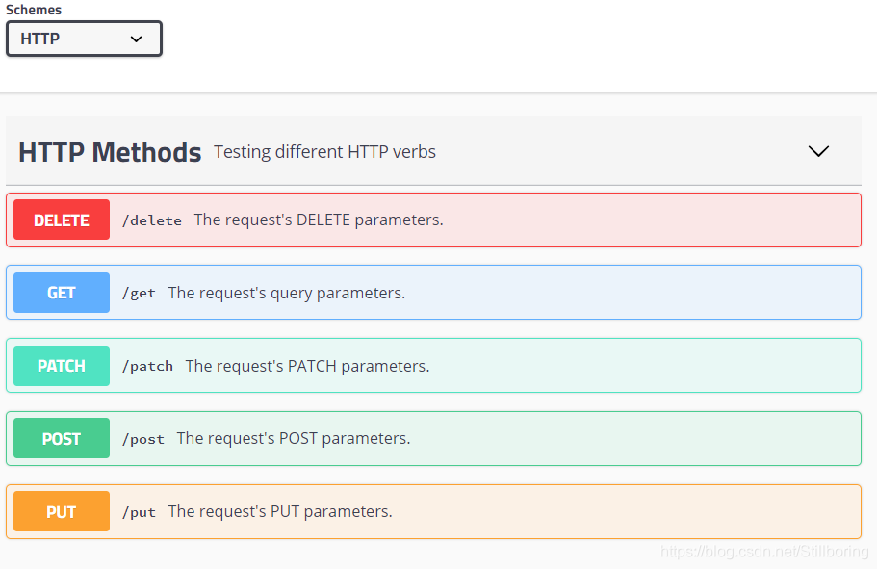Screen dimensions: 877x569
Task: Click the chevron next to HTTP Methods
Action: [818, 151]
